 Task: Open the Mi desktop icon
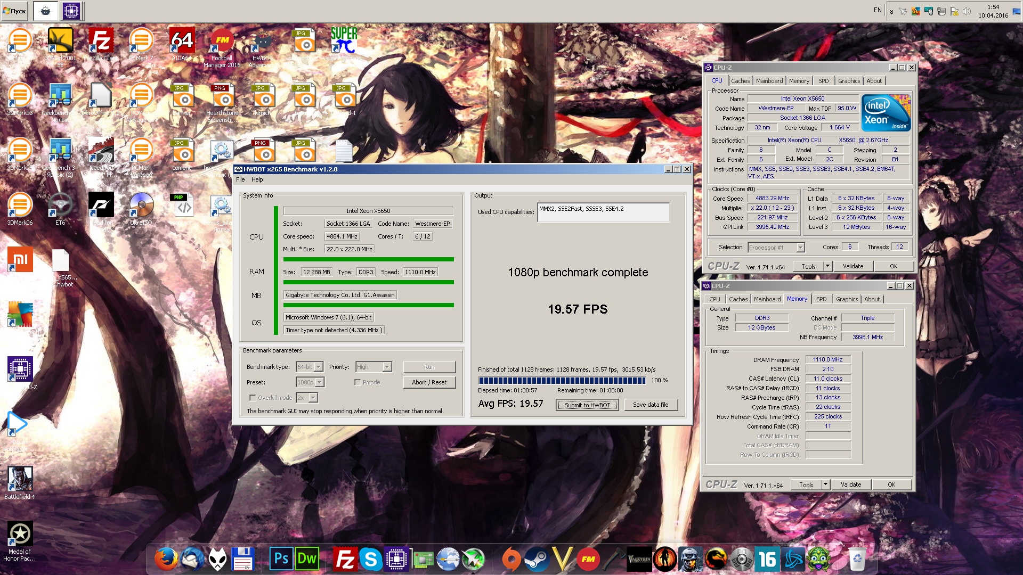(20, 260)
